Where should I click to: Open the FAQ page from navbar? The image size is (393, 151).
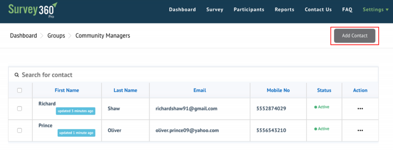point(347,9)
